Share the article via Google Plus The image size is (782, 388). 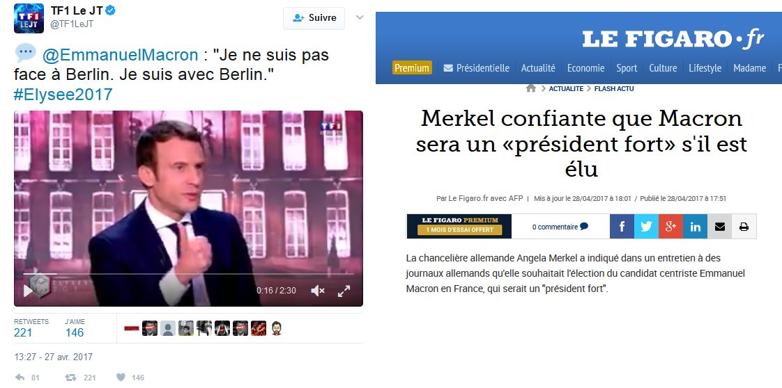(x=670, y=227)
